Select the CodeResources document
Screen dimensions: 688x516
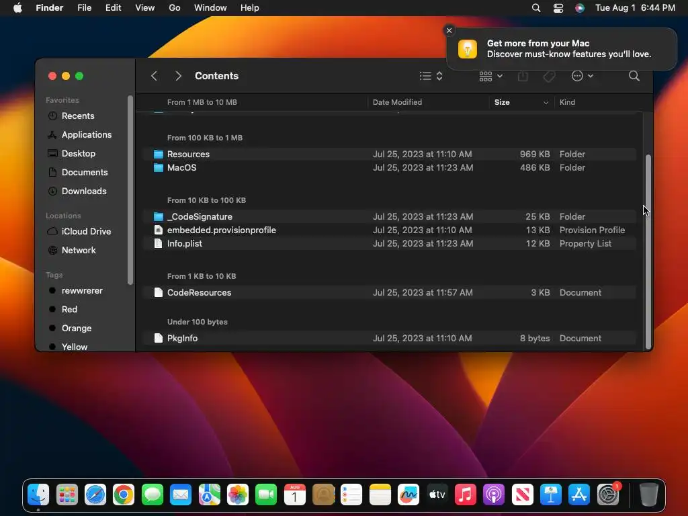click(390, 293)
